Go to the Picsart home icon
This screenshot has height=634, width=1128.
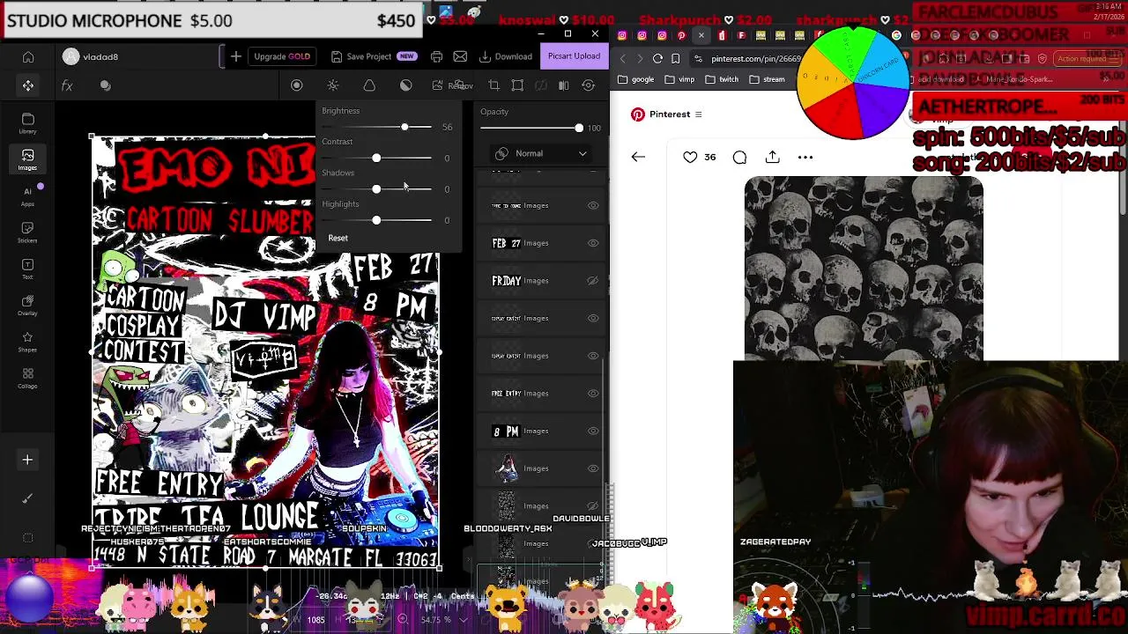click(x=28, y=57)
